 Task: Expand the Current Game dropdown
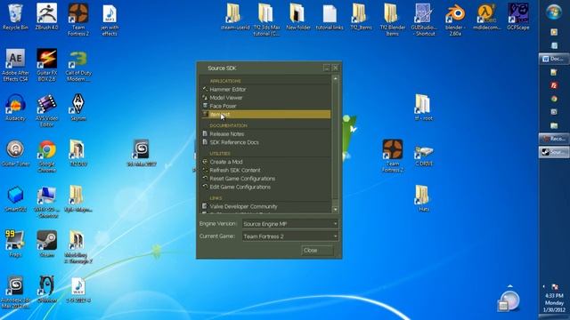[290, 236]
